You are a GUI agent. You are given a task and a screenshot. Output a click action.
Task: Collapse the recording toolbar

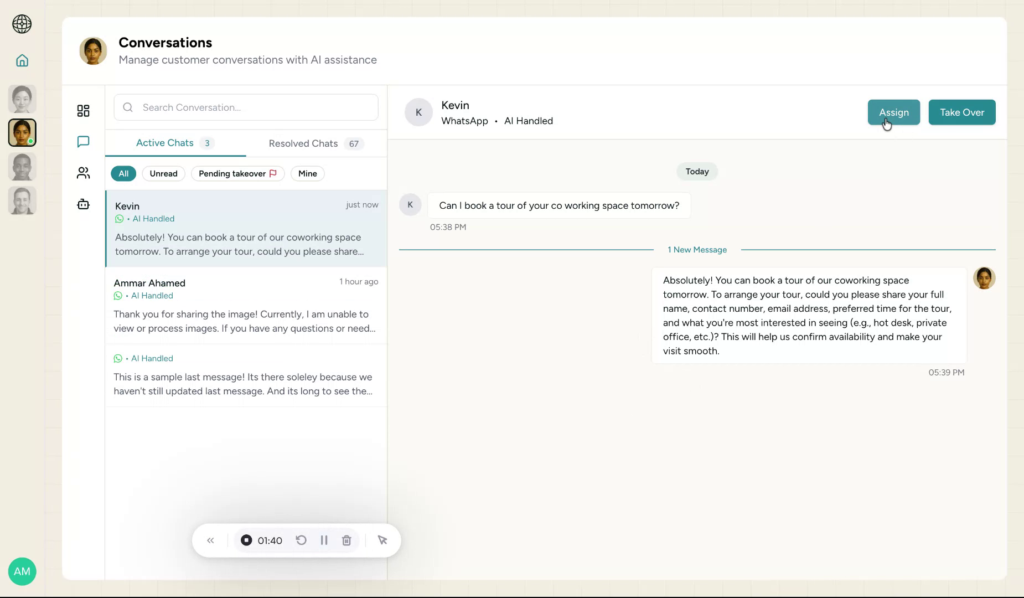click(210, 540)
